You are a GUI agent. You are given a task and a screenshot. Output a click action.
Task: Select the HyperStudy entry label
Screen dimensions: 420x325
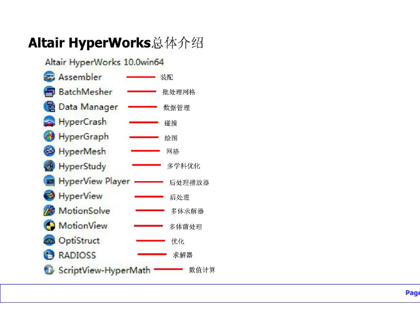click(82, 167)
